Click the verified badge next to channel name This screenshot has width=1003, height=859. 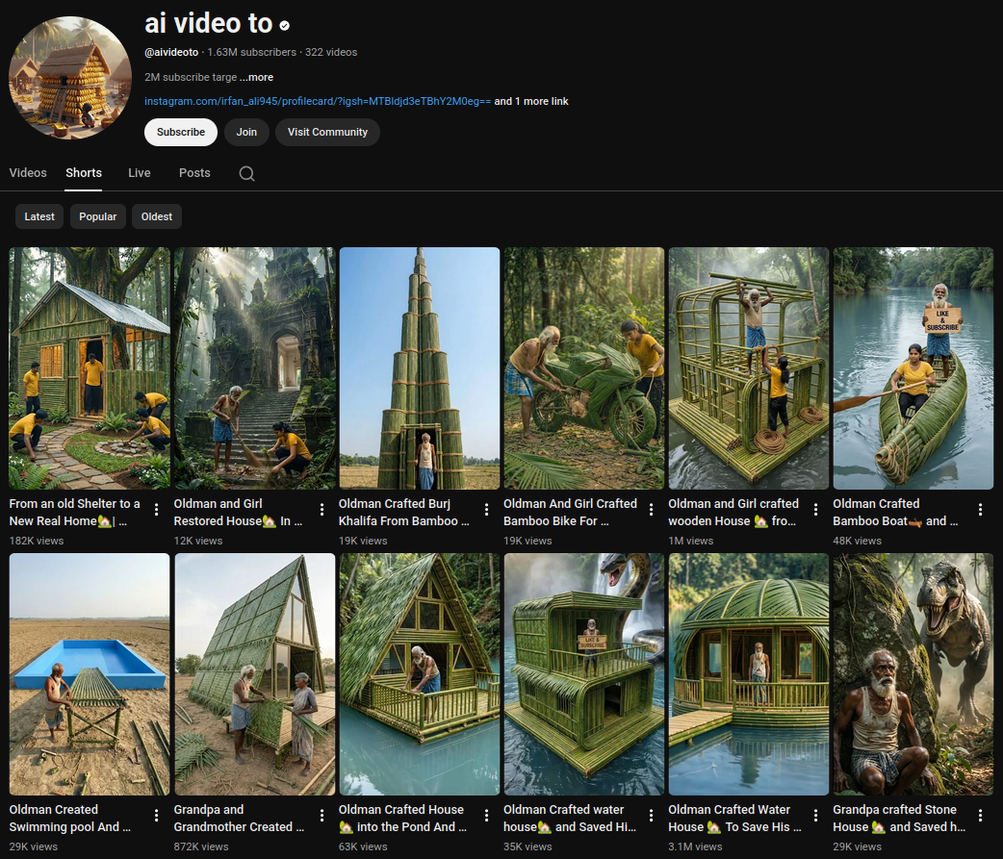[285, 26]
